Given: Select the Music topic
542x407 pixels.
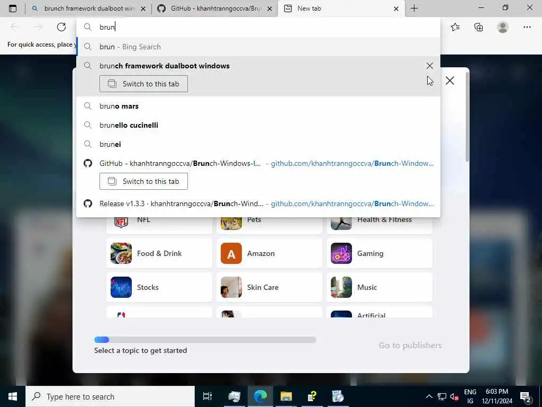Looking at the screenshot, I should [x=380, y=287].
